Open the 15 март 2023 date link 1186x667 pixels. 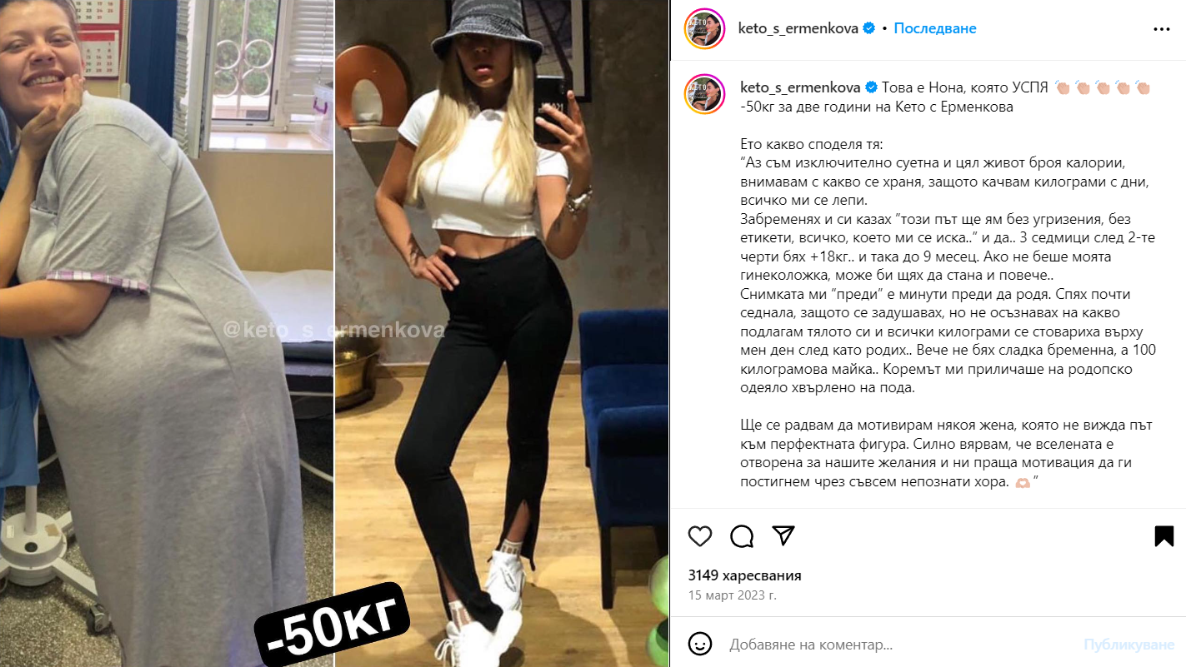pos(733,595)
